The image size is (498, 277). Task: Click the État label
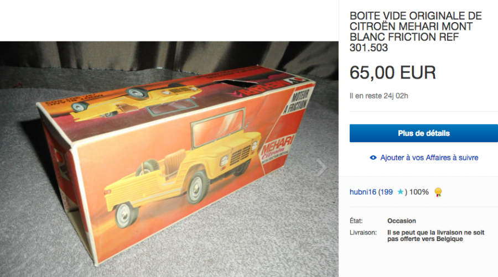tap(356, 221)
